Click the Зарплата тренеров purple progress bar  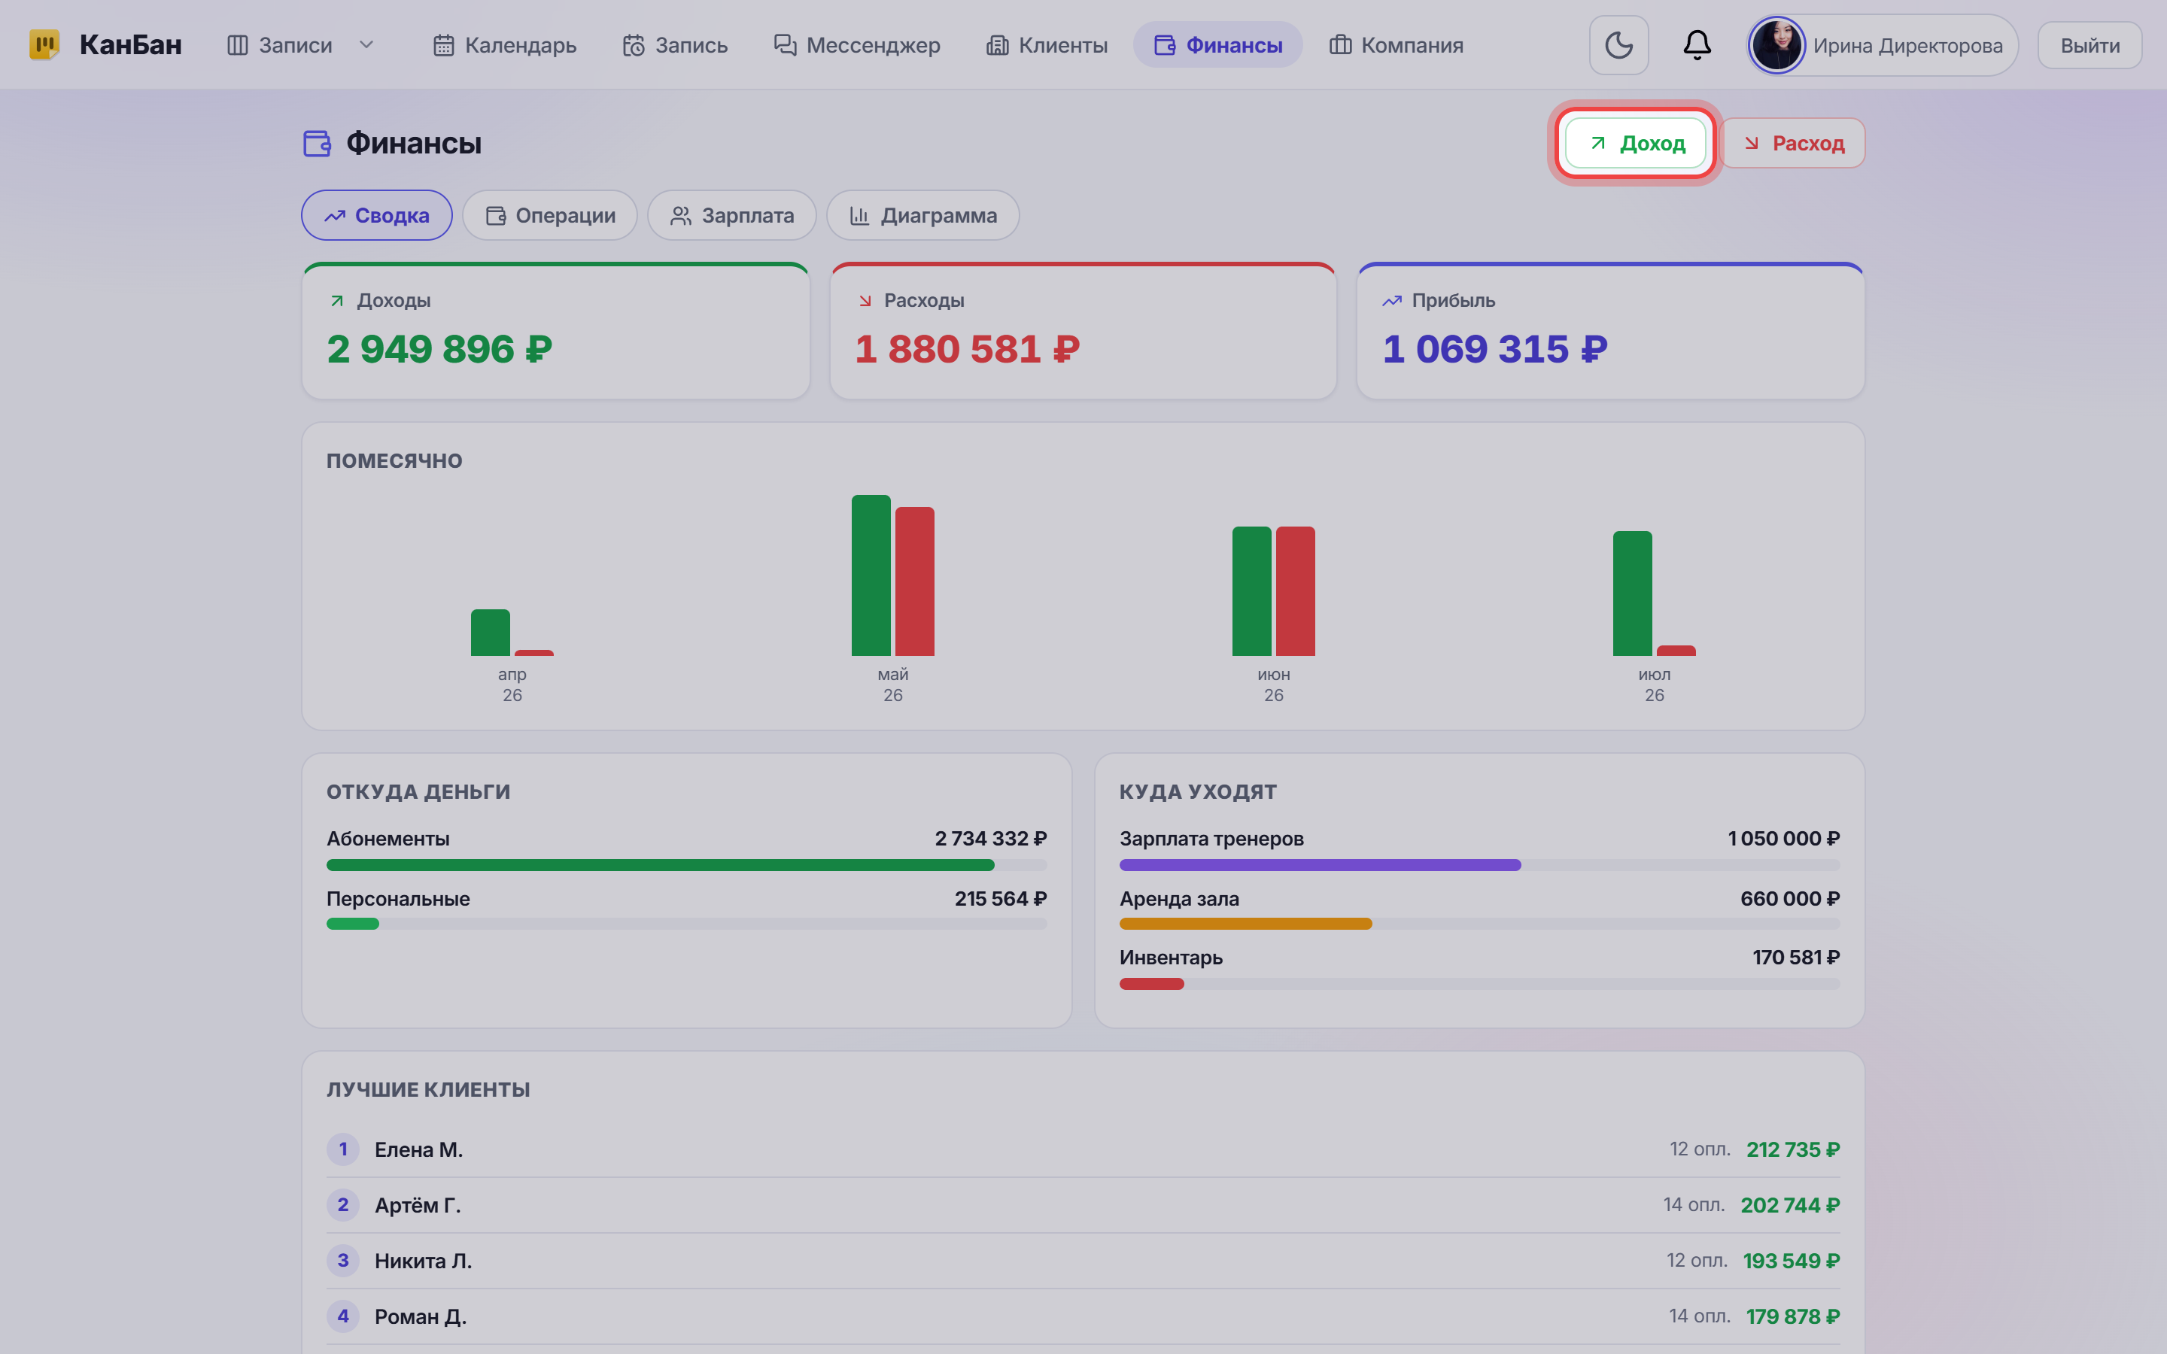tap(1320, 865)
